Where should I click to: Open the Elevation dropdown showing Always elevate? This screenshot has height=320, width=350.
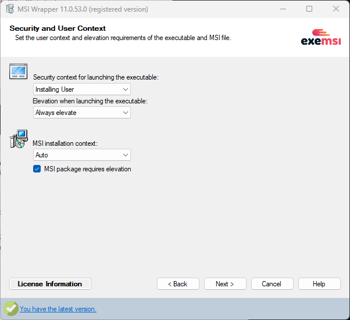[82, 113]
